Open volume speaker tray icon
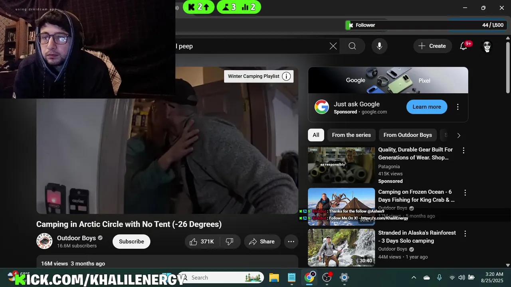 click(x=461, y=277)
